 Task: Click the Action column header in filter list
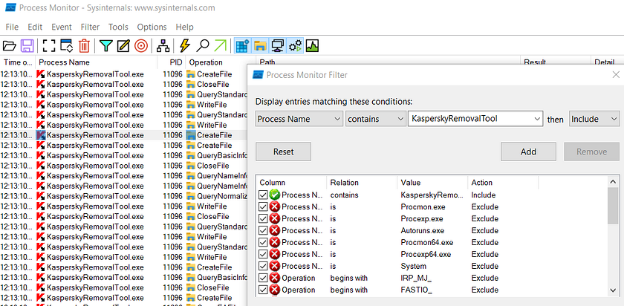pos(503,183)
